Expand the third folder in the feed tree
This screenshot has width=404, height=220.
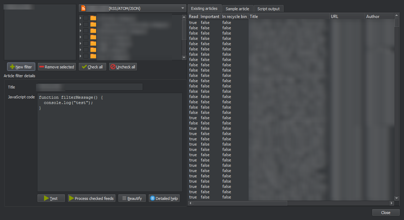[81, 31]
